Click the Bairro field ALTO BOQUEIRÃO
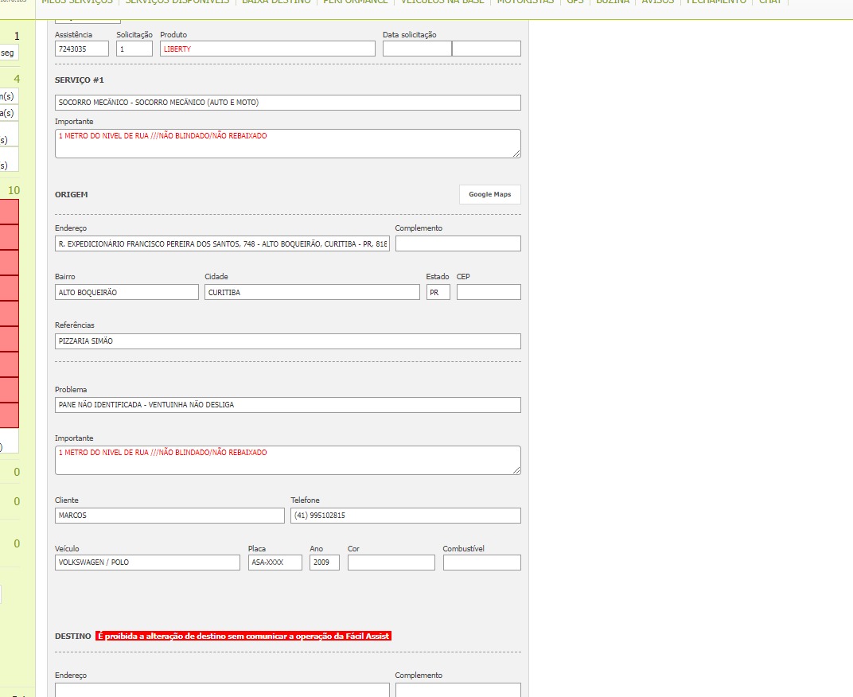This screenshot has height=697, width=853. coord(127,292)
